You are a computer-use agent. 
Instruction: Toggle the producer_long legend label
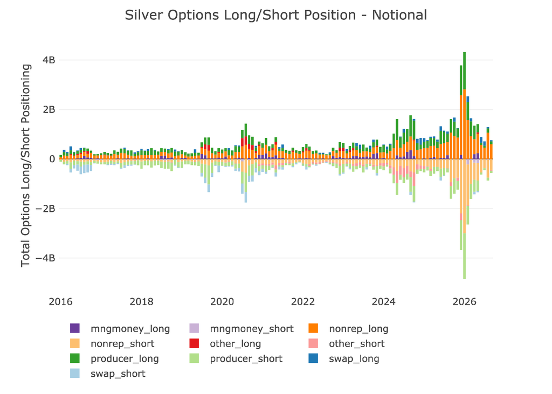tap(125, 359)
